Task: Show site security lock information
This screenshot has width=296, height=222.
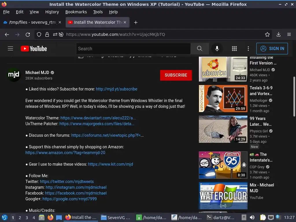Action: (47, 35)
